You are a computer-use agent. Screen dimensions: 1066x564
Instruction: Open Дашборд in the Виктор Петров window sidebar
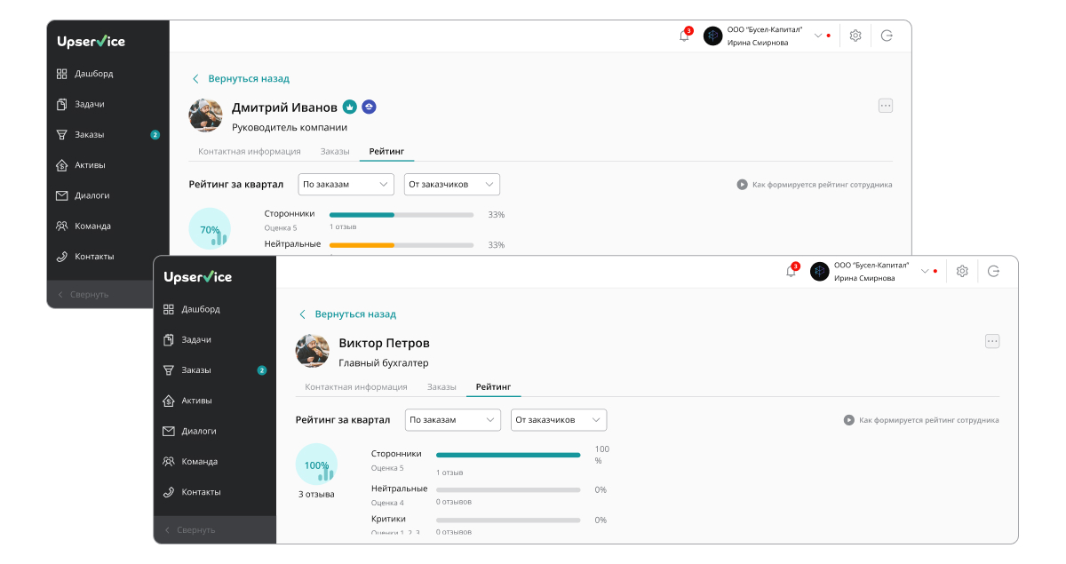click(200, 309)
